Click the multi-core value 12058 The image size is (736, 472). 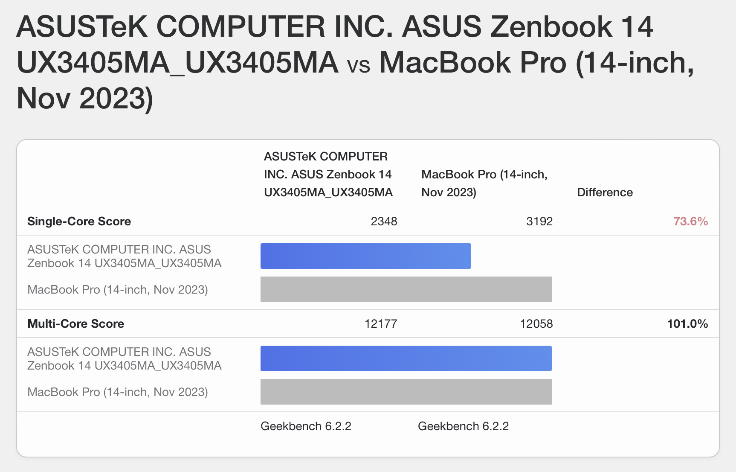536,324
